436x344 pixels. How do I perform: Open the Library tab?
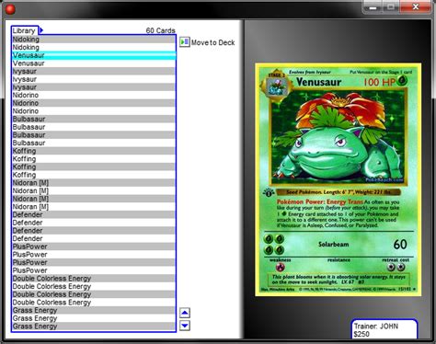24,30
